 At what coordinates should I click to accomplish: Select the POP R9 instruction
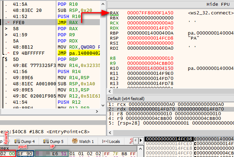pyautogui.click(x=66, y=35)
